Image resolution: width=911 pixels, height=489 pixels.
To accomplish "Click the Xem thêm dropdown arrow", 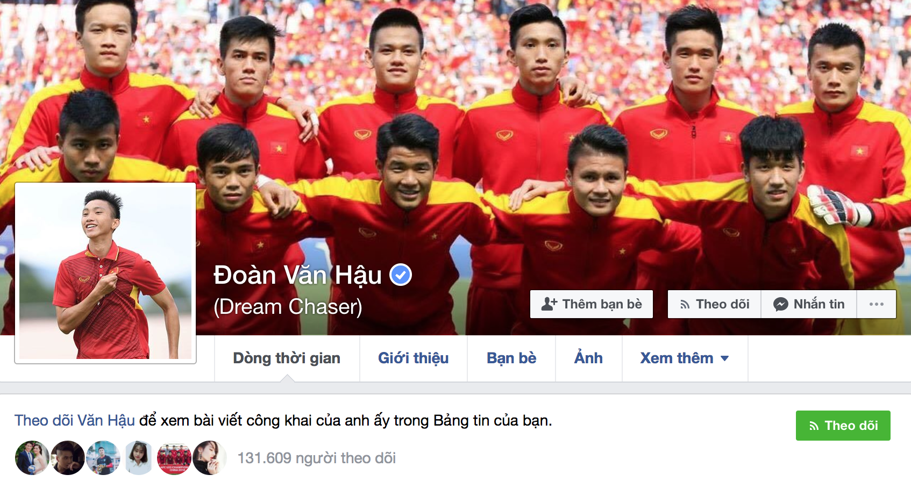I will pyautogui.click(x=724, y=358).
